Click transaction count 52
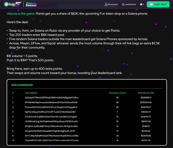The height and width of the screenshot is (148, 173). click(x=117, y=121)
